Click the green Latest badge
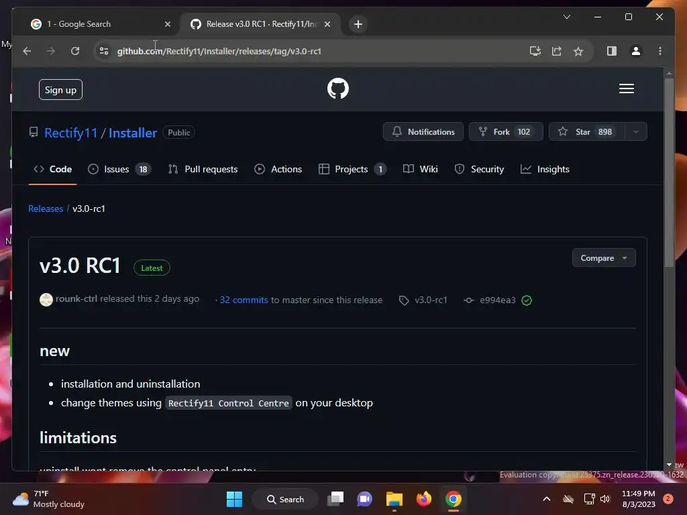Image resolution: width=687 pixels, height=515 pixels. tap(152, 268)
